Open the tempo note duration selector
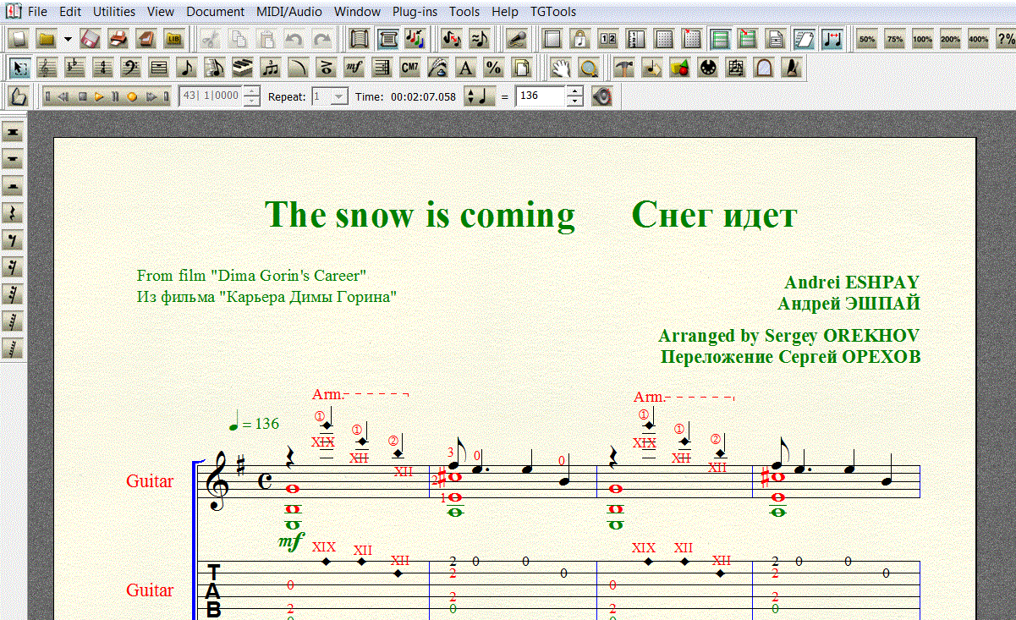Image resolution: width=1016 pixels, height=620 pixels. pos(480,96)
